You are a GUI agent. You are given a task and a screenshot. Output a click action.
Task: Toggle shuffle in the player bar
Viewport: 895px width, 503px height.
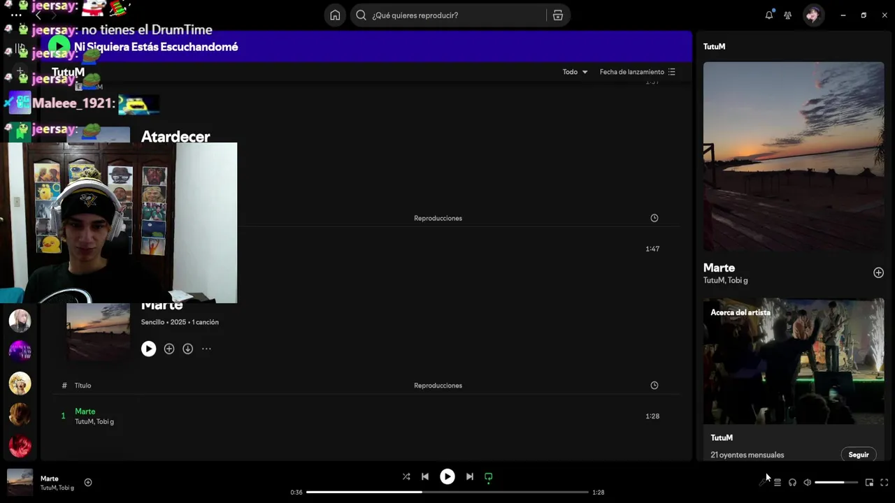[406, 476]
